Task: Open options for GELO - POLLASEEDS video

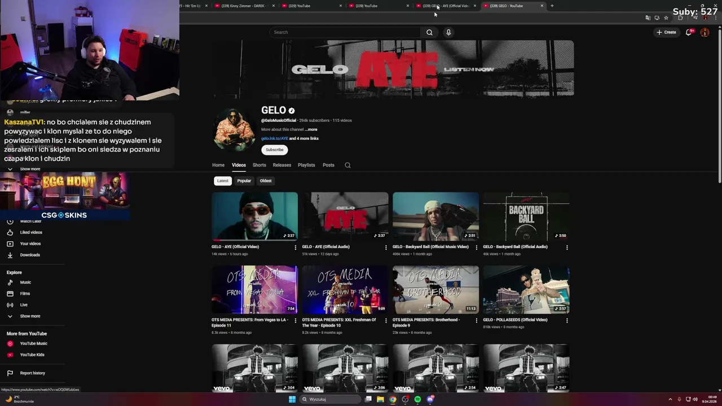Action: pyautogui.click(x=567, y=320)
